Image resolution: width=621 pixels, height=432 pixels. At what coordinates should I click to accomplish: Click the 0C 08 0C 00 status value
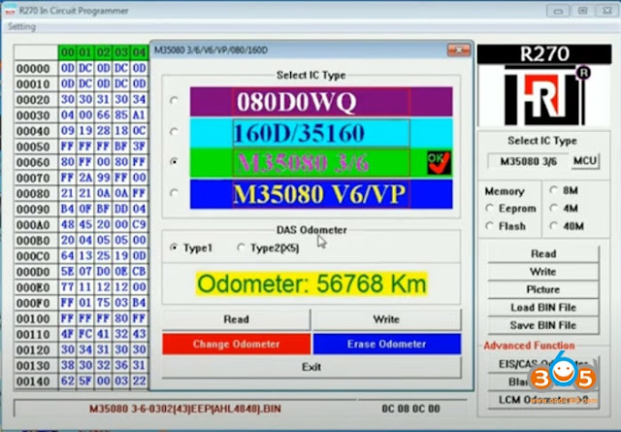click(410, 409)
